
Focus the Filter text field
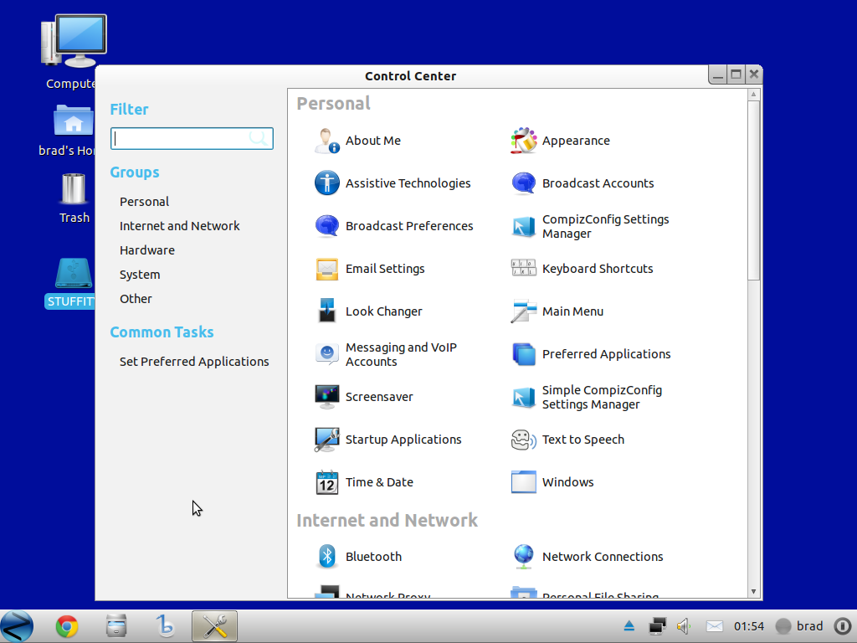(x=192, y=138)
